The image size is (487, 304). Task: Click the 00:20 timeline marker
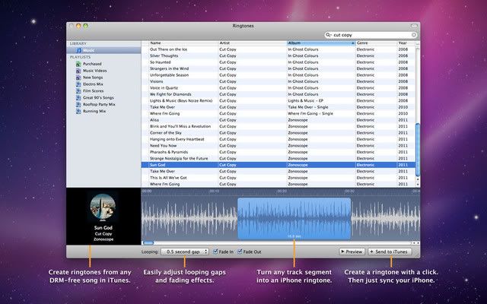pos(282,191)
